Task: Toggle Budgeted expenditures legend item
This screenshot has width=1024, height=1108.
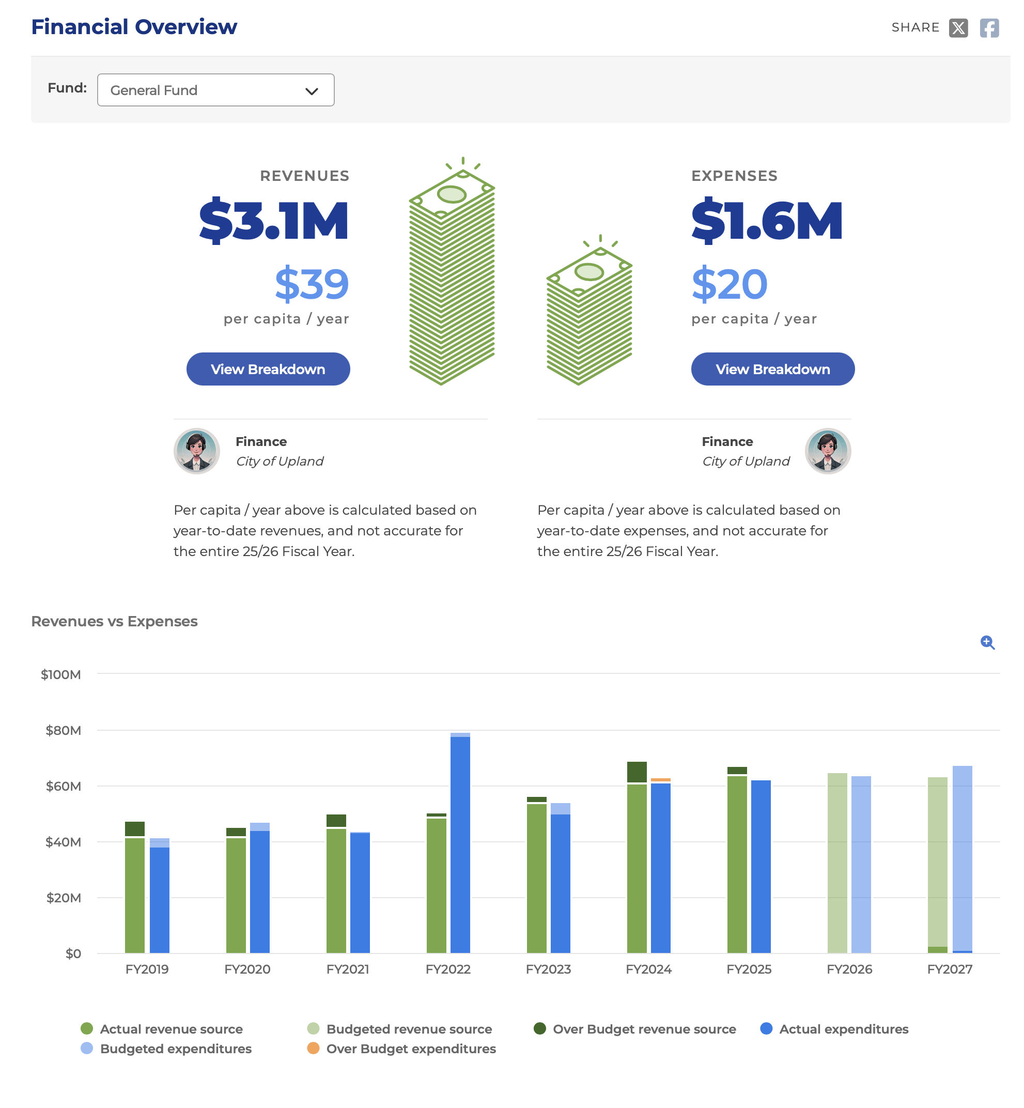Action: [166, 1049]
